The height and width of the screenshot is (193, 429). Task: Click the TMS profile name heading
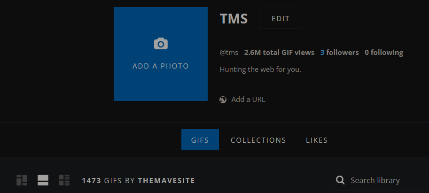pyautogui.click(x=234, y=19)
